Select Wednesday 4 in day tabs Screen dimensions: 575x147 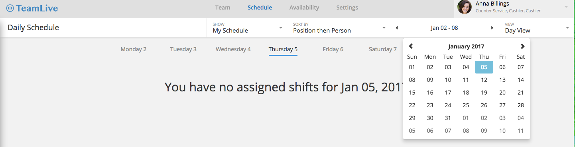tap(233, 49)
